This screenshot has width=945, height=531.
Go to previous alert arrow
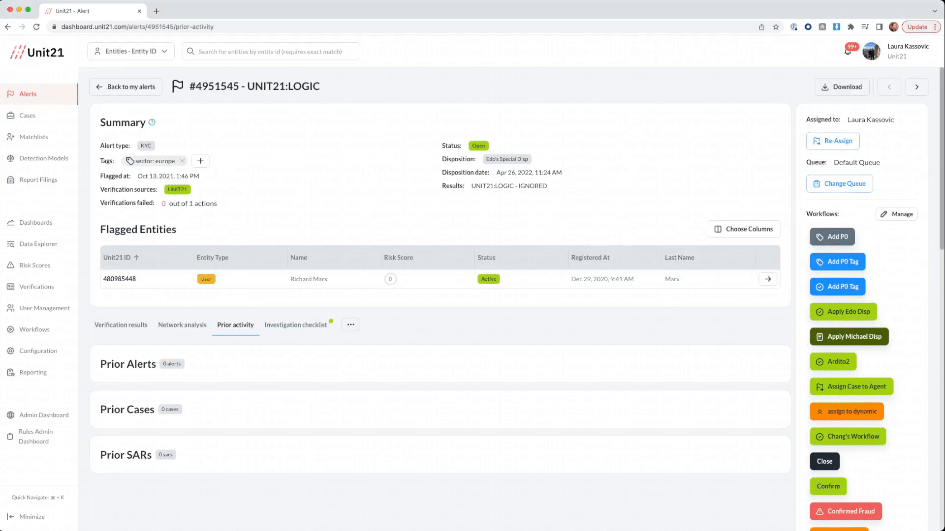[889, 87]
